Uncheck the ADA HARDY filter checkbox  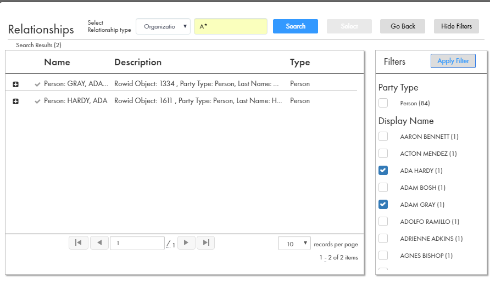tap(383, 171)
